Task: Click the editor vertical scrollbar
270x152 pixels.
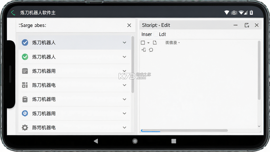Action: pyautogui.click(x=259, y=70)
